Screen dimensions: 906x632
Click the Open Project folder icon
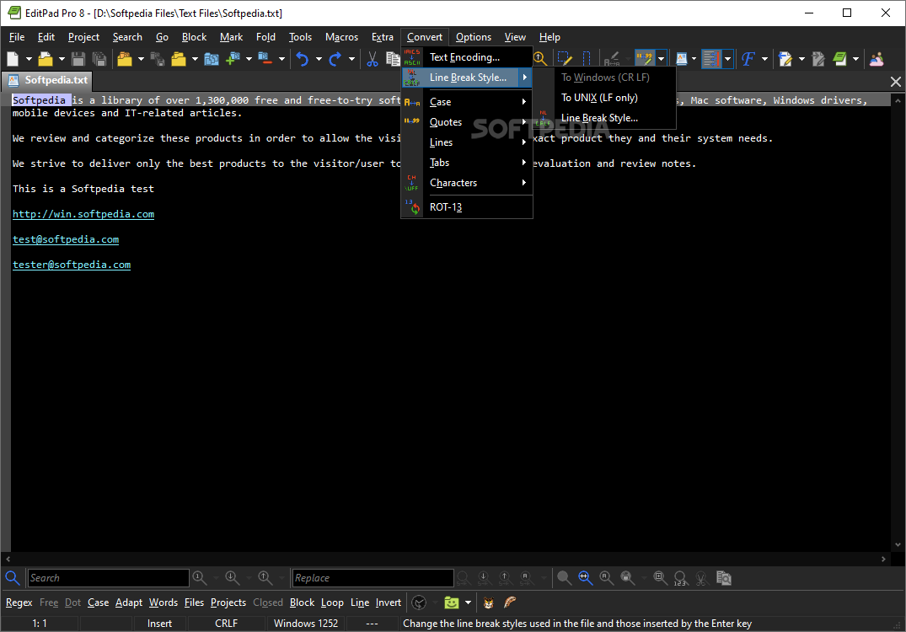[x=124, y=59]
